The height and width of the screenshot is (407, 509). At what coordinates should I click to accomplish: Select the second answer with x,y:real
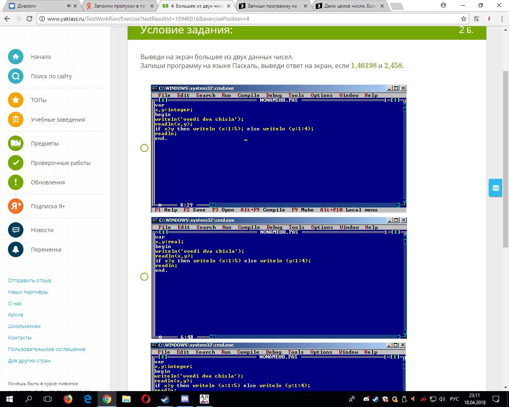pos(144,277)
